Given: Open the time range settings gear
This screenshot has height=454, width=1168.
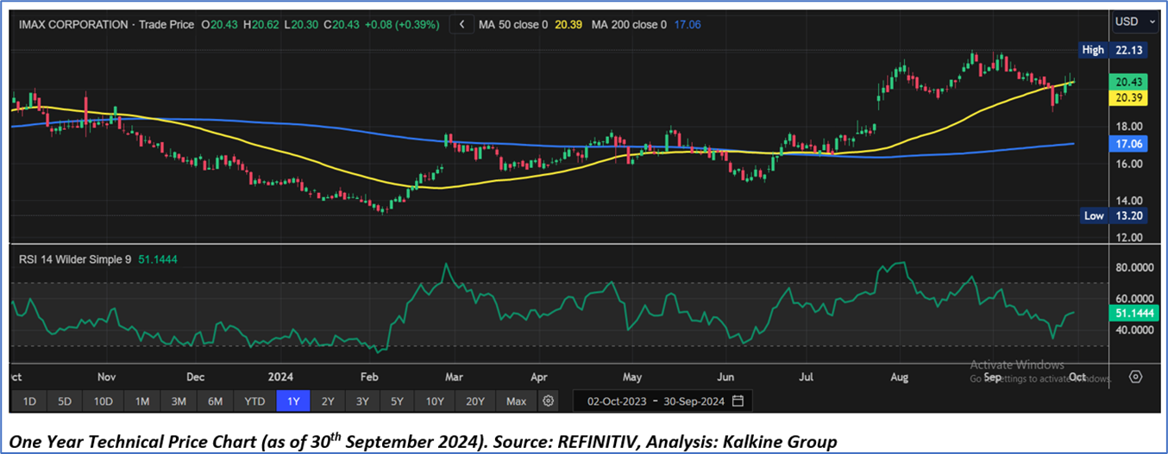Looking at the screenshot, I should click(548, 401).
